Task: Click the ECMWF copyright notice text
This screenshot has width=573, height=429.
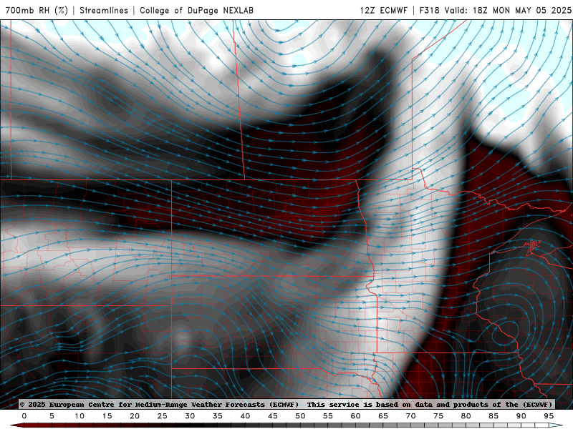Action: [x=159, y=405]
